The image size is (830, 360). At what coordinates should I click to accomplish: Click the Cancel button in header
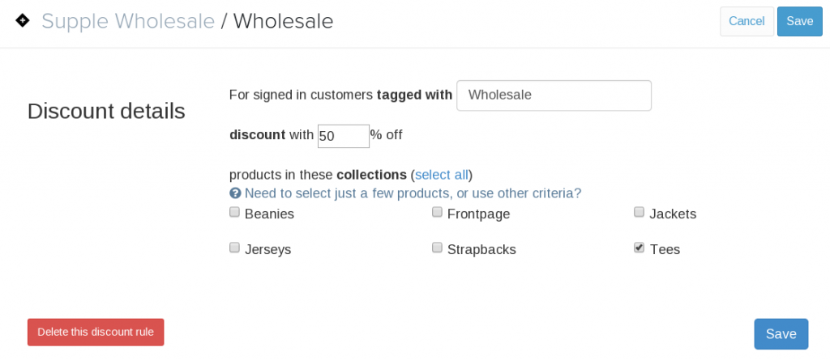[747, 21]
